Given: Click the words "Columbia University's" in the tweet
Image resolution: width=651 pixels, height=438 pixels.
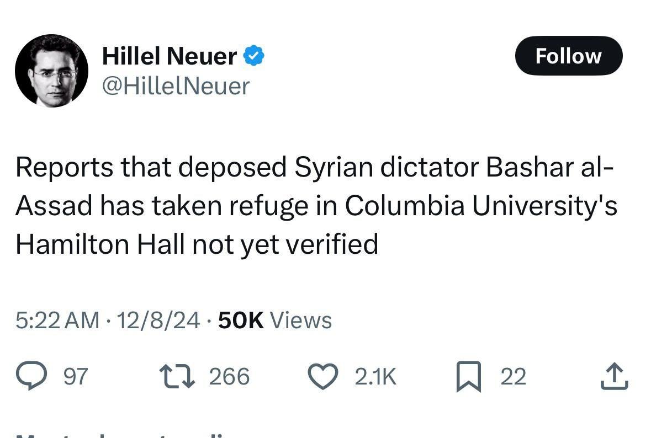Looking at the screenshot, I should click(481, 205).
